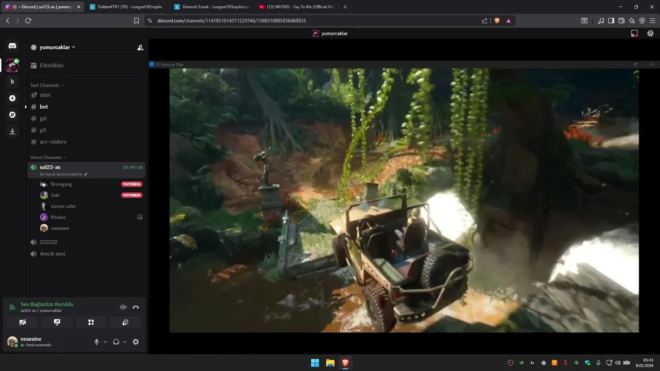The width and height of the screenshot is (660, 371).
Task: Disconnect from the voice channel
Action: coord(136,307)
